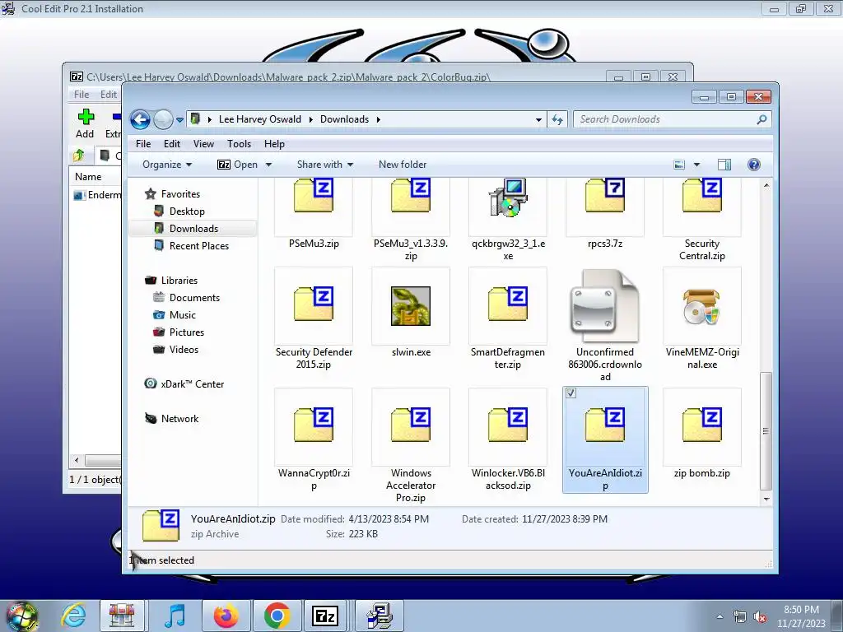Select SmartDefragmenter.zip archive icon
The width and height of the screenshot is (843, 632).
tap(508, 304)
